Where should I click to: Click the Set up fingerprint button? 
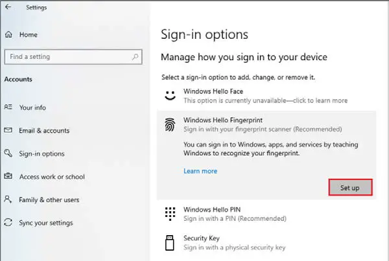coord(350,188)
